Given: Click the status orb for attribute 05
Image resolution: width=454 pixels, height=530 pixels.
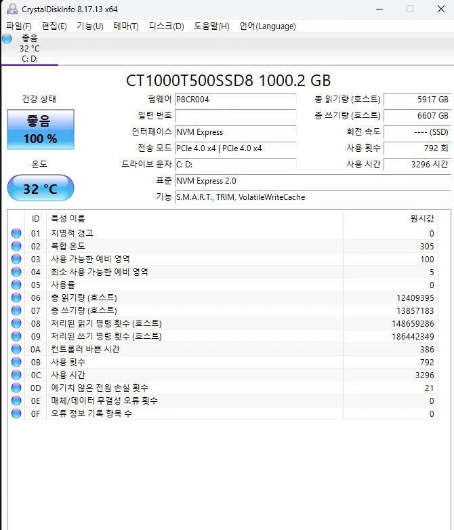Looking at the screenshot, I should pyautogui.click(x=16, y=285).
